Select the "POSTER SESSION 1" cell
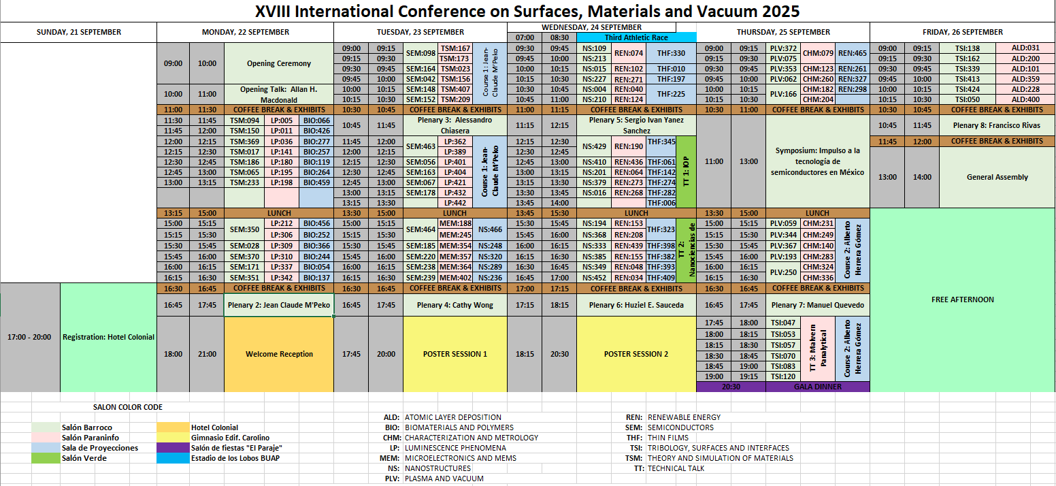 [455, 354]
